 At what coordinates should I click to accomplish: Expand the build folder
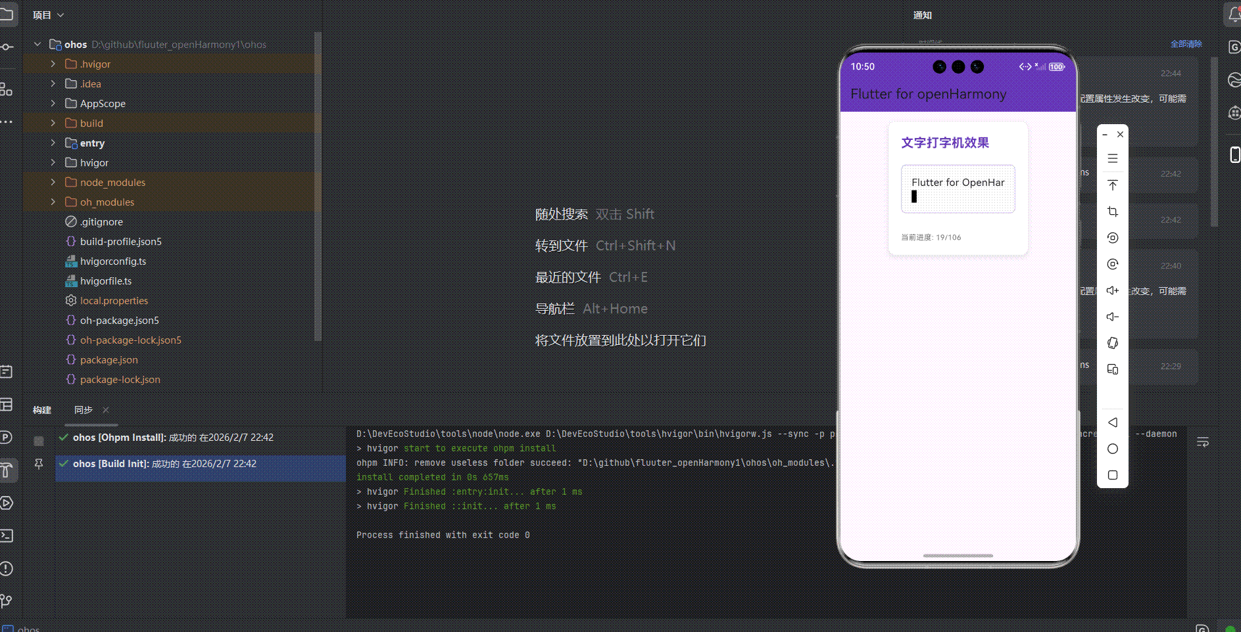click(x=53, y=123)
